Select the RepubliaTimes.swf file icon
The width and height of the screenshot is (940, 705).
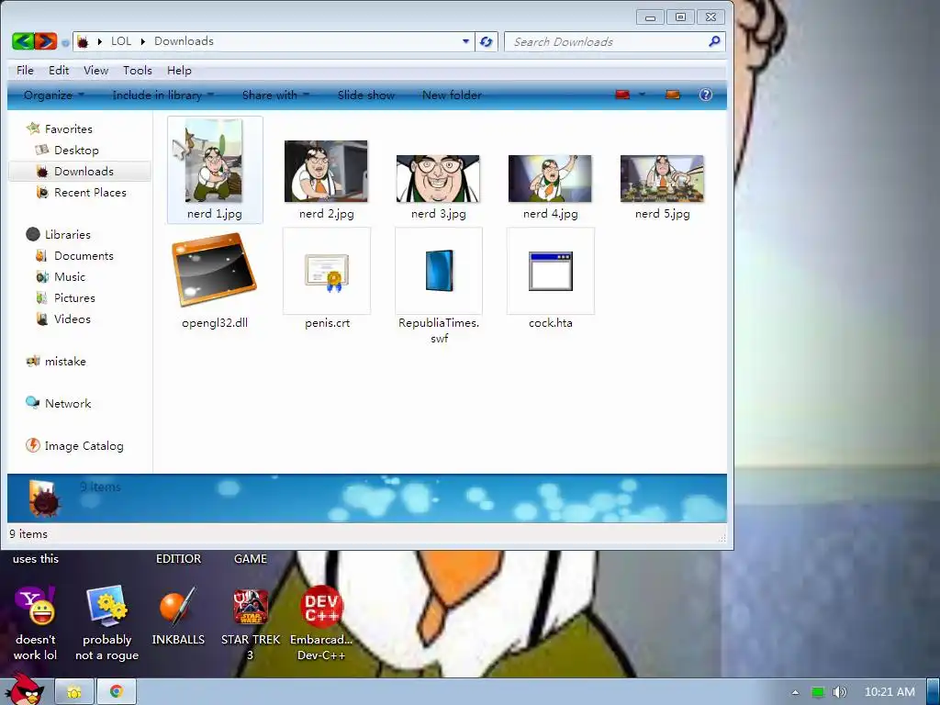439,271
